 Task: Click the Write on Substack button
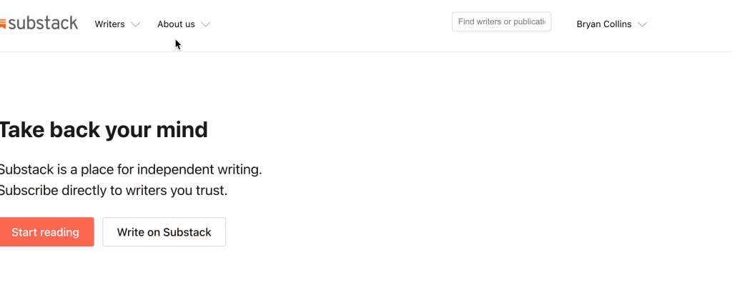pyautogui.click(x=164, y=232)
